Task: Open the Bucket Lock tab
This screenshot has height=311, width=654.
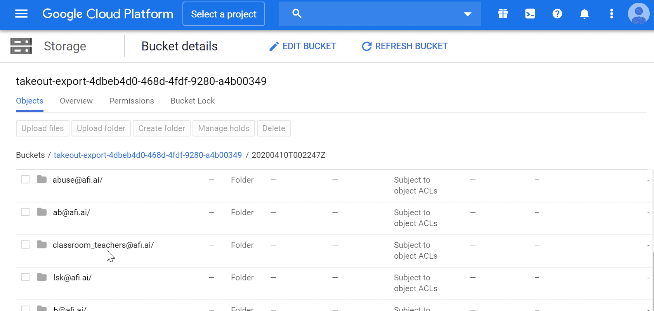Action: (193, 101)
